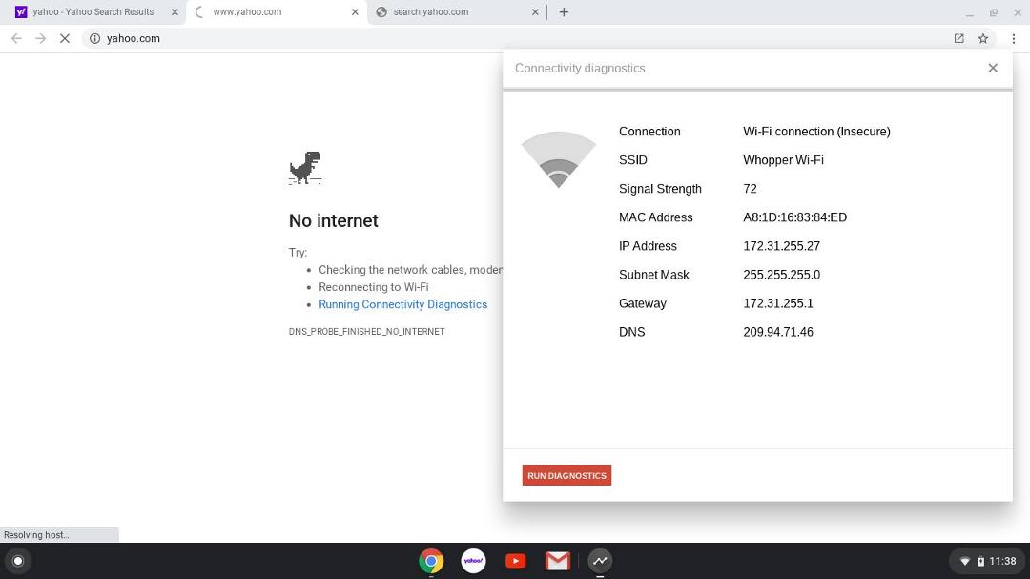Open page in app icon
This screenshot has height=579, width=1030.
(959, 39)
